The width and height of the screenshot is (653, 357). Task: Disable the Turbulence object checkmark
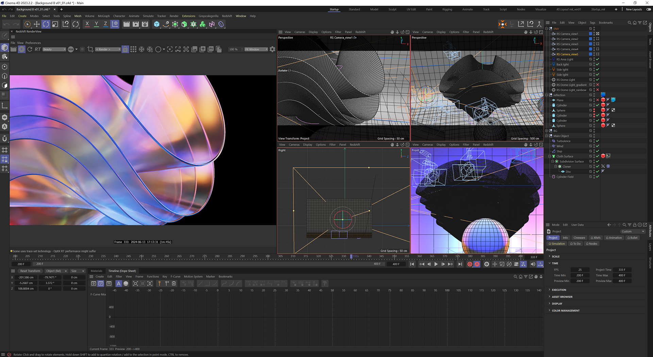pyautogui.click(x=598, y=141)
